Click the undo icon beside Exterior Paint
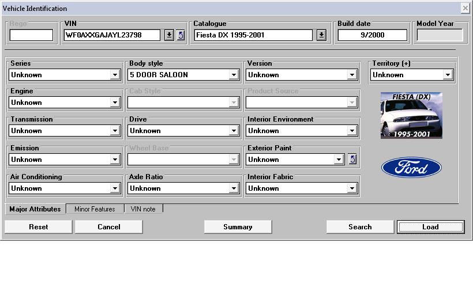 click(x=352, y=159)
